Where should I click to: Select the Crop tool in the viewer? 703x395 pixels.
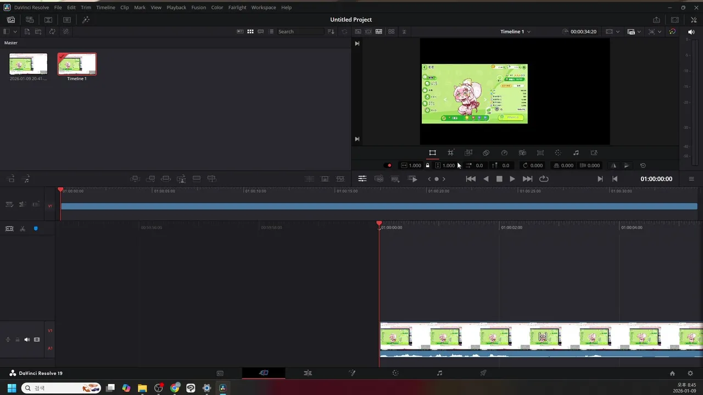(x=450, y=153)
